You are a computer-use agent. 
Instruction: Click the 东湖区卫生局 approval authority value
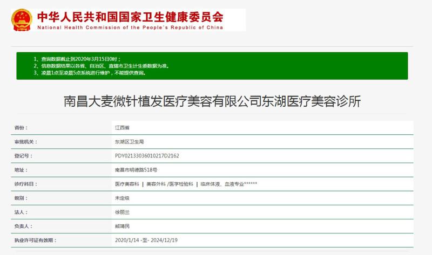127,142
